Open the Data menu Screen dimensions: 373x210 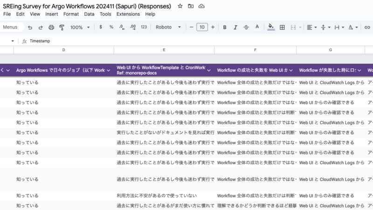pyautogui.click(x=89, y=14)
